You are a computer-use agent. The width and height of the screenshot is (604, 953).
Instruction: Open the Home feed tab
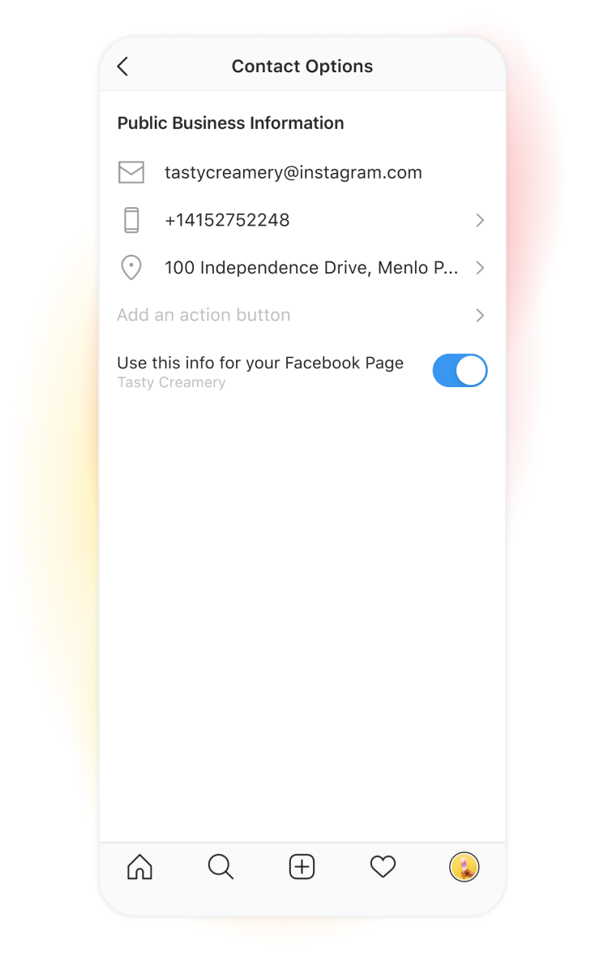coord(139,867)
